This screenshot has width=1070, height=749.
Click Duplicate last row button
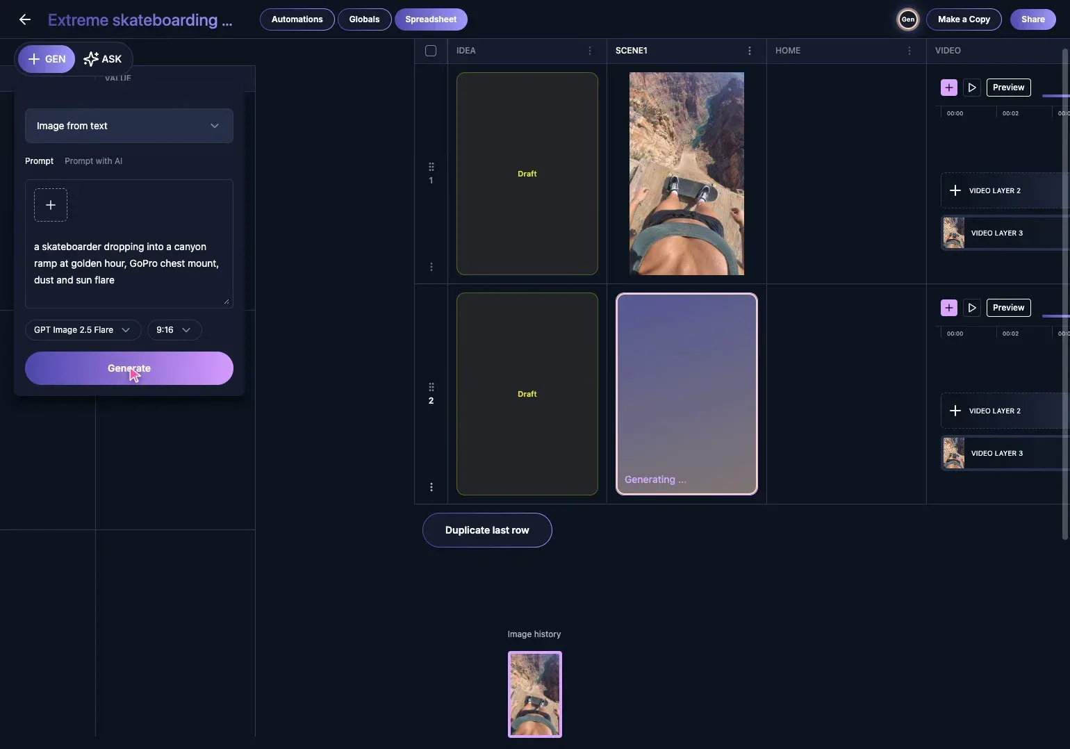(487, 530)
